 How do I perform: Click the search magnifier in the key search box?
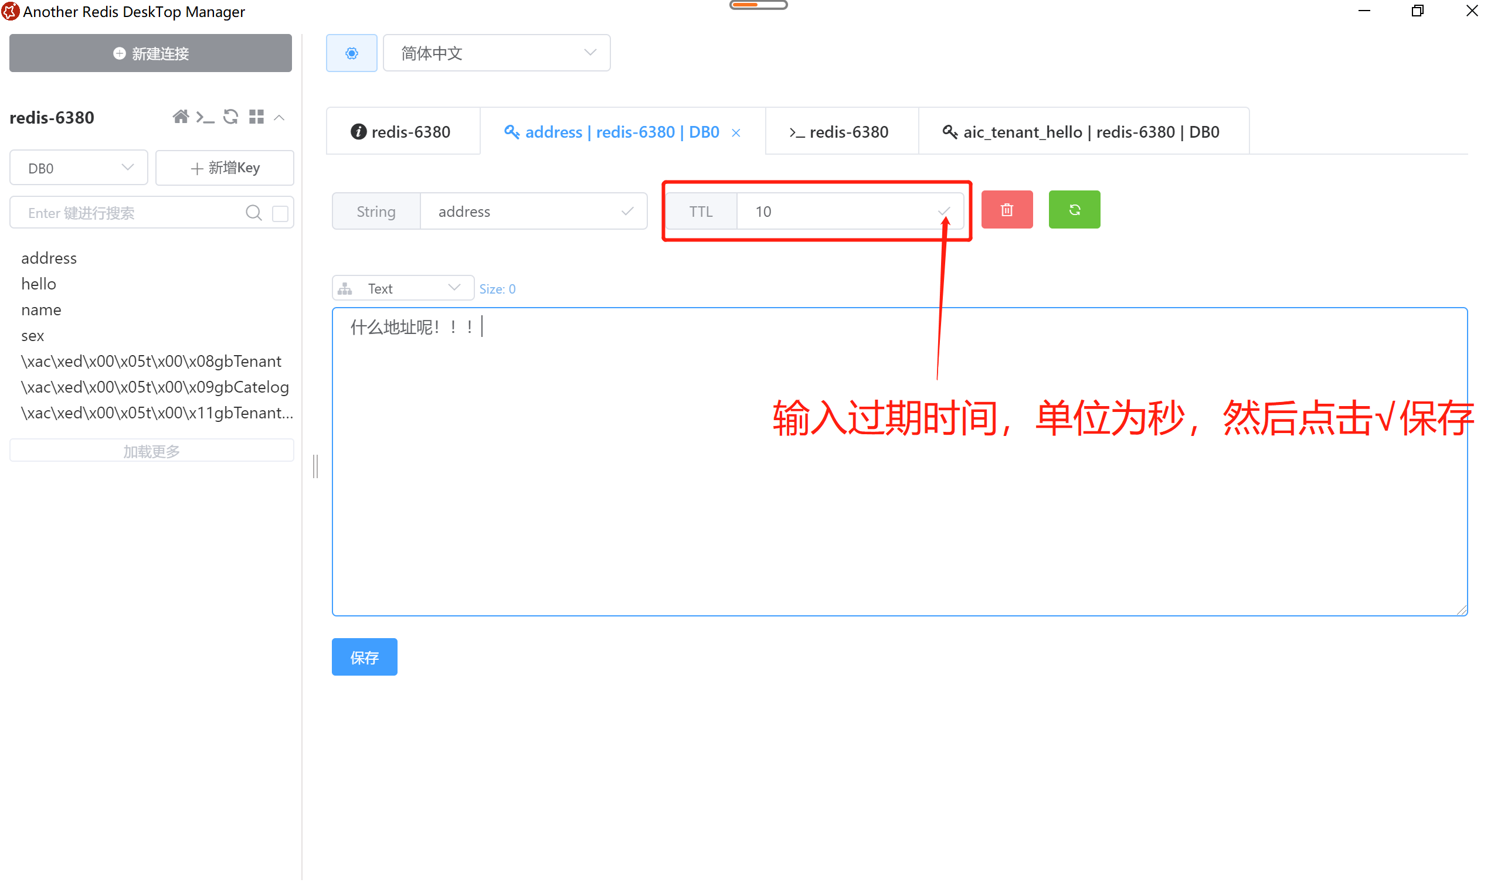(254, 213)
